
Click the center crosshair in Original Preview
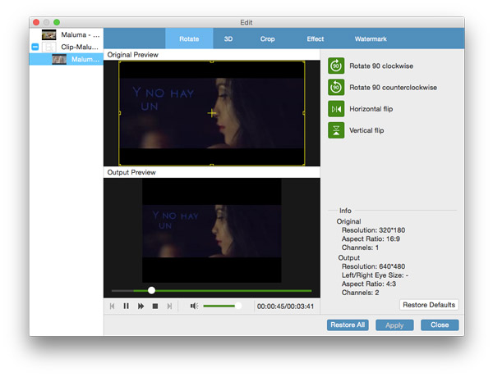pyautogui.click(x=212, y=113)
